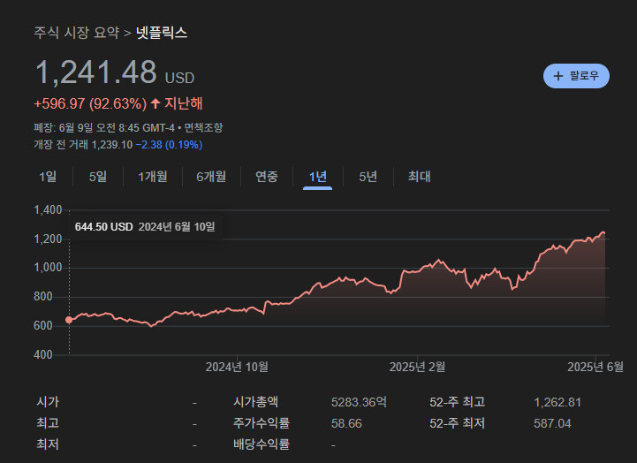Open the 주식 시장 요약 breadcrumb link
637x463 pixels.
[x=76, y=33]
